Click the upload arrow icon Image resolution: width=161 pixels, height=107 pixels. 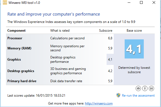click(x=145, y=88)
